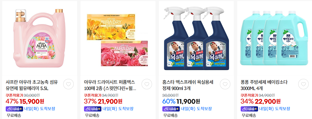Open the 홈스타 맥스프레쉬 욕실용세정제 title link
Viewport: 312px width, 119px height.
tap(188, 86)
